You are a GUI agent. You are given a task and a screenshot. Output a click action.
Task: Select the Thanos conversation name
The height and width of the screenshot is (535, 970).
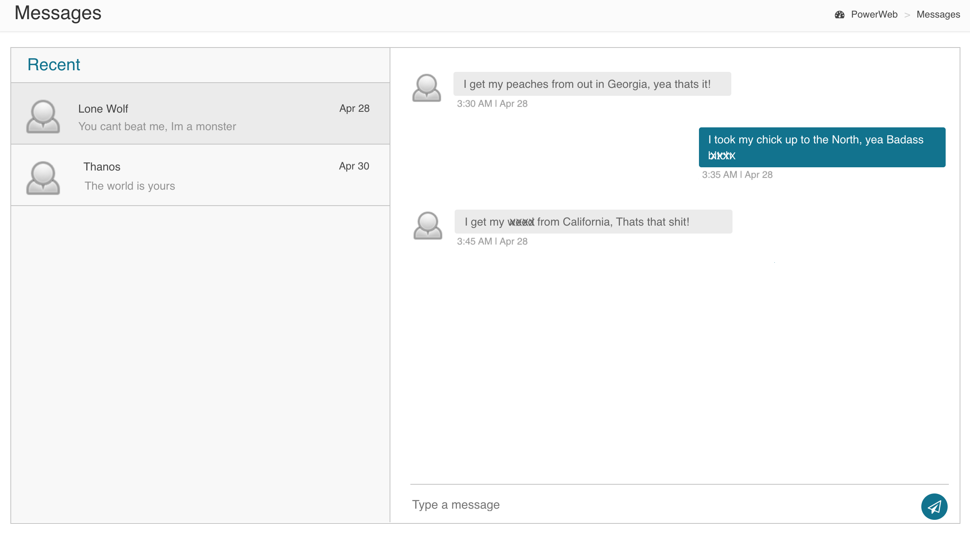tap(102, 166)
